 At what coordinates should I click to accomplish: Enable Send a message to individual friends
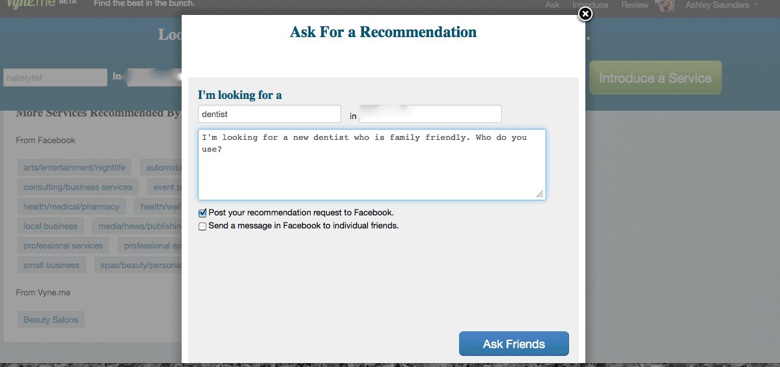[x=202, y=226]
